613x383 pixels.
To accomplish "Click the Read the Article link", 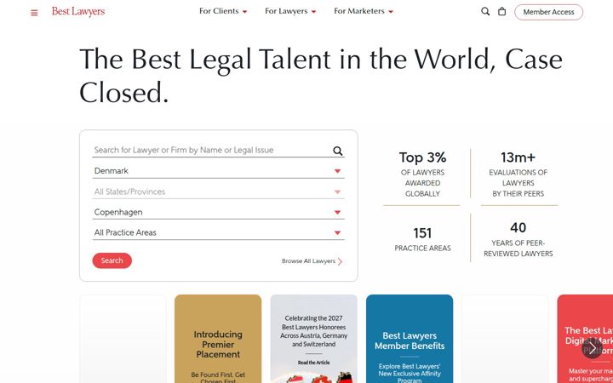I will coord(313,363).
